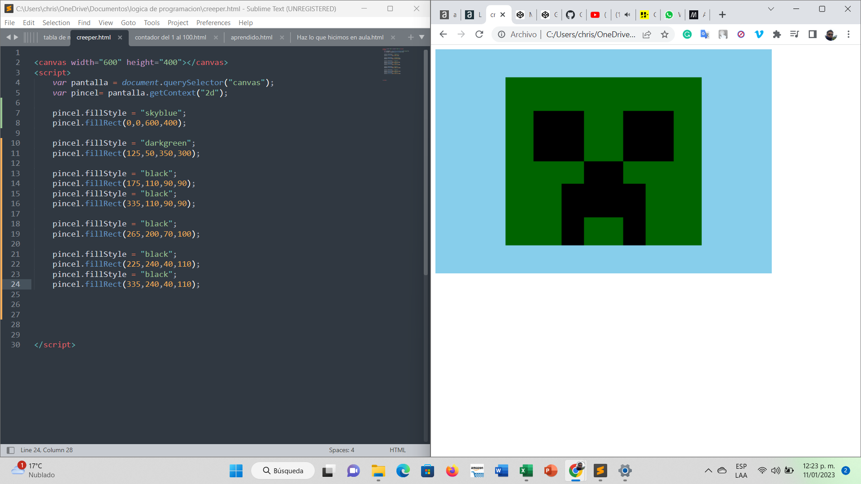Open the Chrome Extensions puzzle menu
This screenshot has height=484, width=861.
(x=777, y=35)
